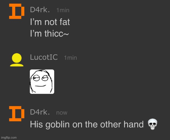Image resolution: width=170 pixels, height=140 pixels.
Task: Click D4rk.'s orange avatar on last message
Action: coord(17,114)
